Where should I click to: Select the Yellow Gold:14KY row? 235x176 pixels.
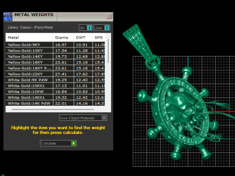tap(55, 57)
